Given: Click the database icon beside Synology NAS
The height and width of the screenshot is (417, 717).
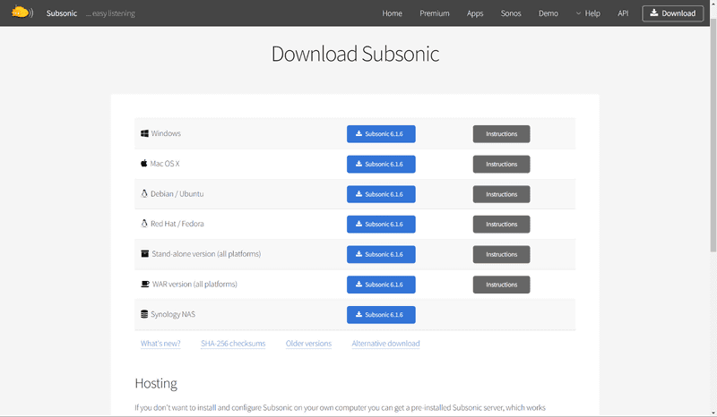Looking at the screenshot, I should [x=144, y=314].
